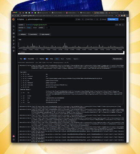Open the Configuration gear icon in sidebar

pyautogui.click(x=14, y=51)
